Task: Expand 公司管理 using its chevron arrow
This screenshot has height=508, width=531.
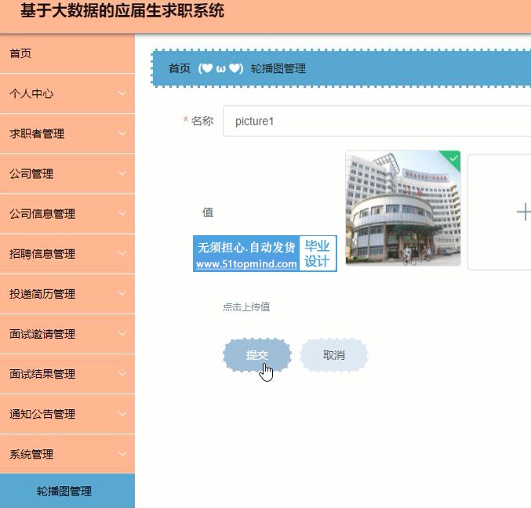Action: click(122, 173)
